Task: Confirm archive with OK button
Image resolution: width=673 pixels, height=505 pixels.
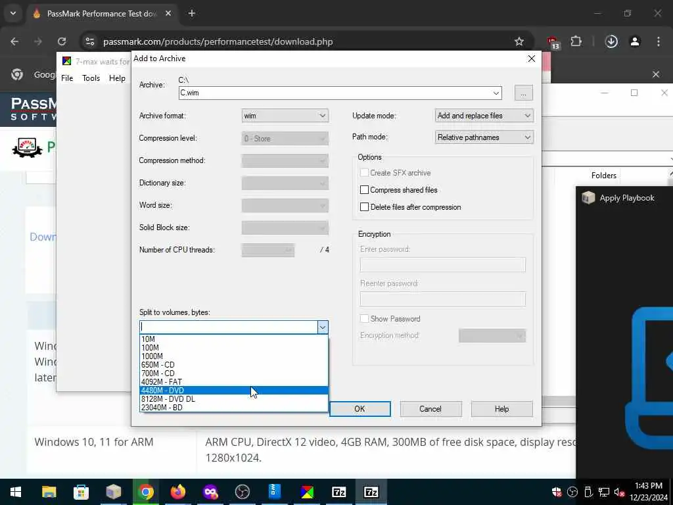Action: point(360,409)
